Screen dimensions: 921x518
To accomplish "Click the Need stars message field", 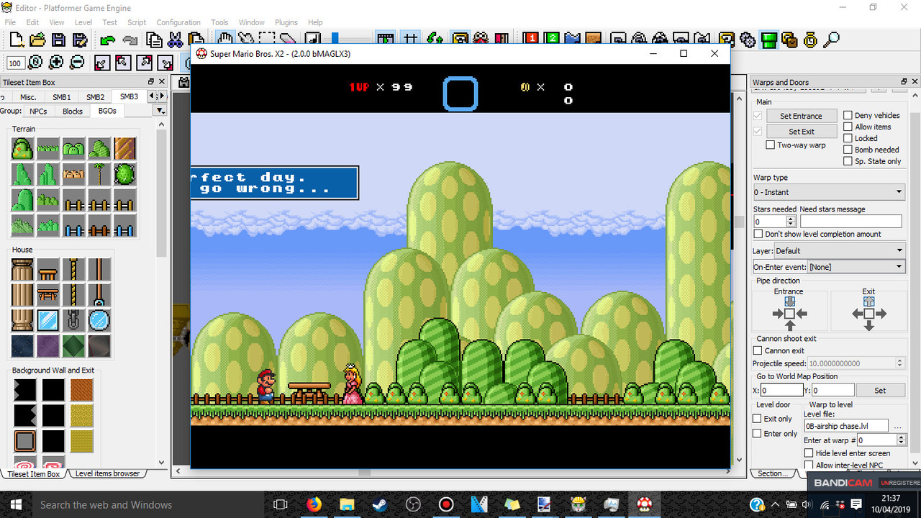I will [850, 222].
